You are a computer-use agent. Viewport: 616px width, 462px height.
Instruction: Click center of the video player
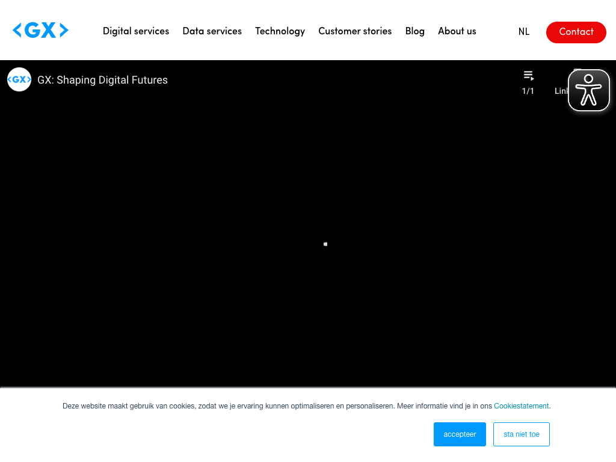click(x=308, y=241)
